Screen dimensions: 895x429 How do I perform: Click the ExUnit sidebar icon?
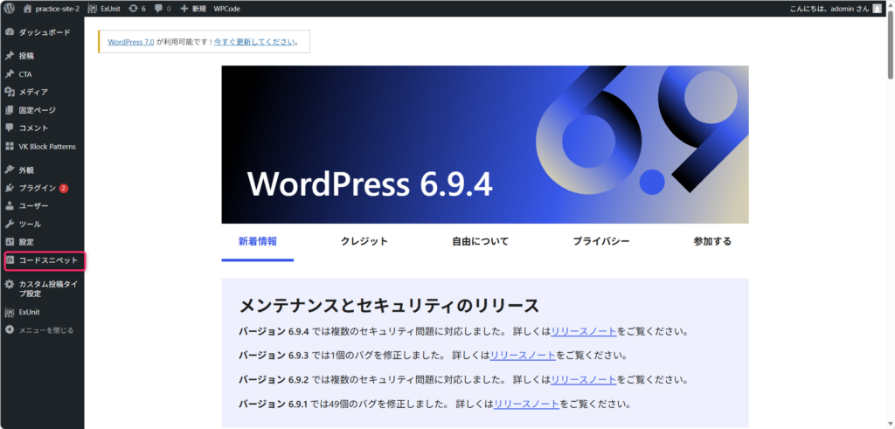pyautogui.click(x=9, y=312)
